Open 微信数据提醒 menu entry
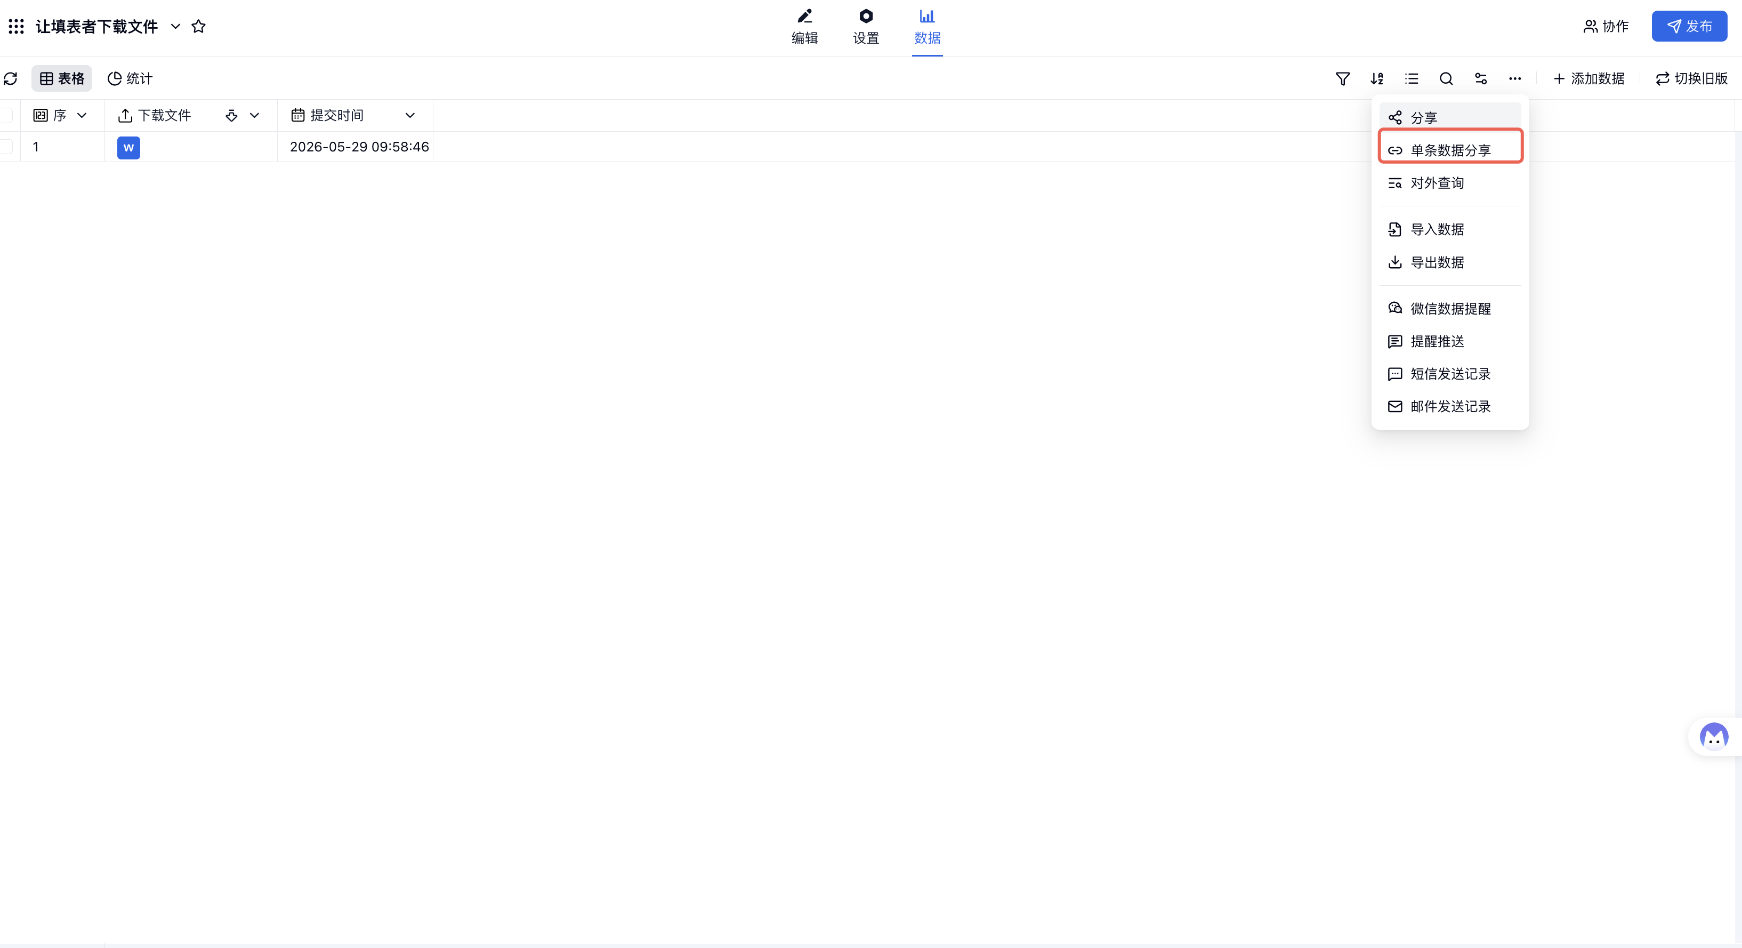Screen dimensions: 1742x948 click(x=1450, y=309)
